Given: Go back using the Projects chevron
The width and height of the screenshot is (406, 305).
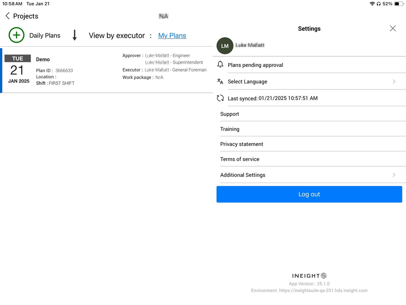Looking at the screenshot, I should tap(8, 16).
